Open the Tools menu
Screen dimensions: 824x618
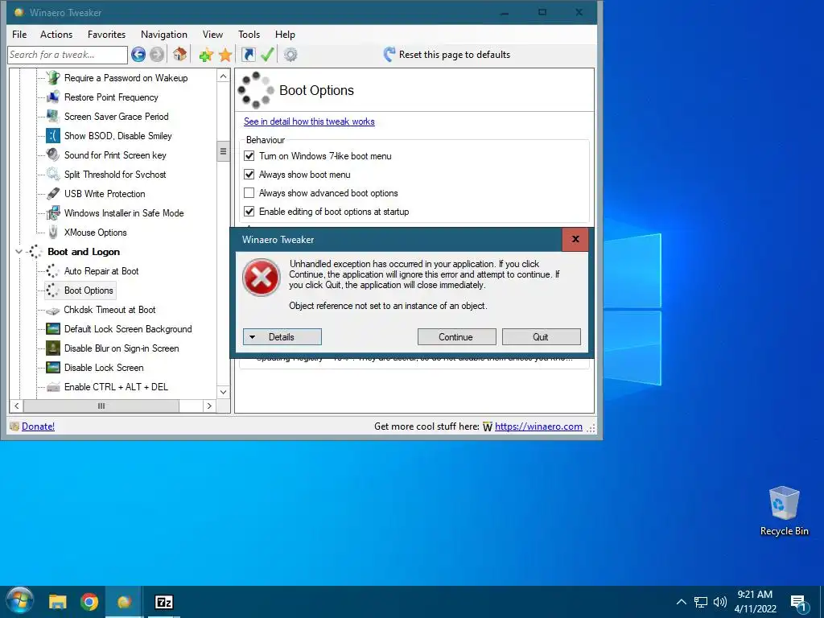(249, 34)
